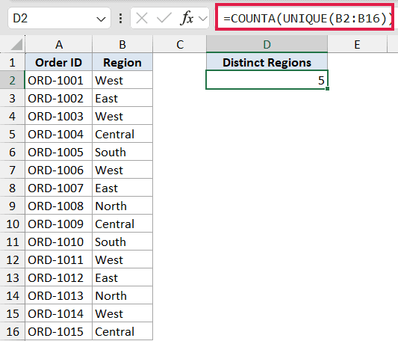Select column B header
The image size is (398, 341).
(122, 44)
